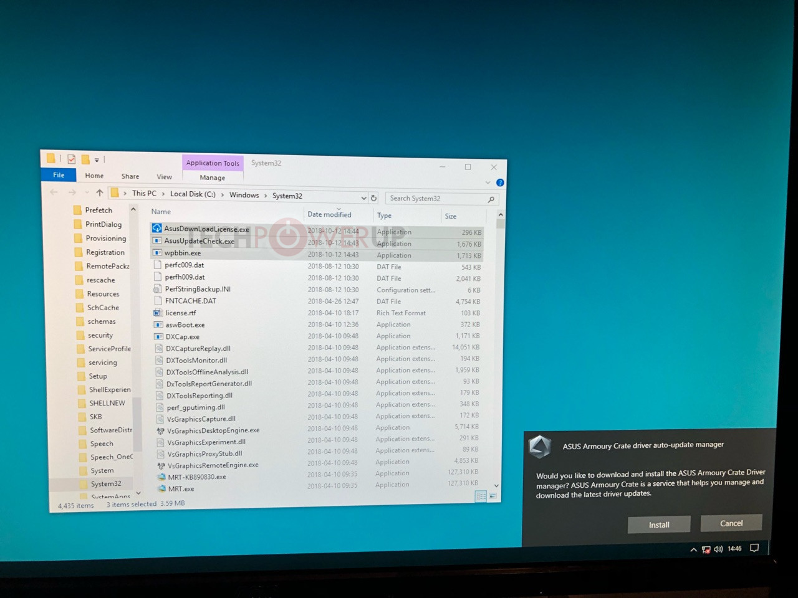The width and height of the screenshot is (798, 598).
Task: Refresh the System32 folder view
Action: tap(374, 198)
